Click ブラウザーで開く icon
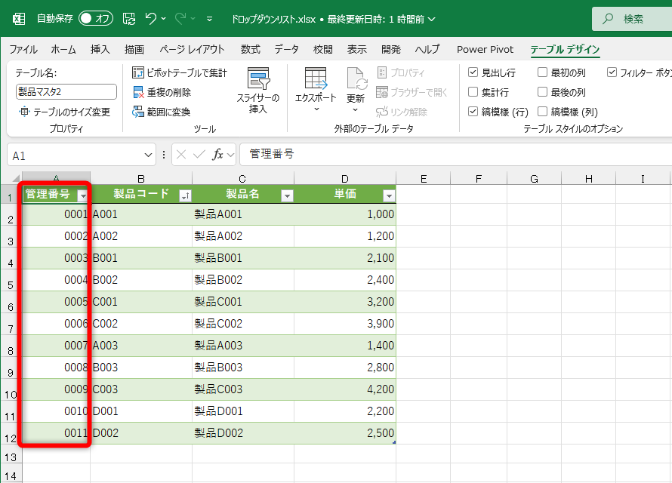The height and width of the screenshot is (483, 672). click(x=382, y=92)
